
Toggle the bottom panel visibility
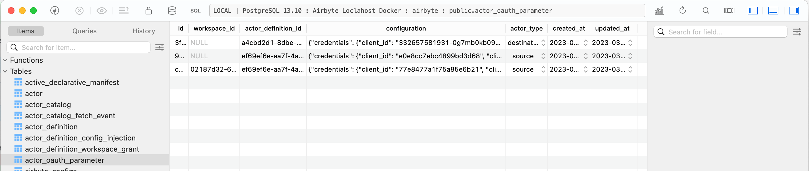pyautogui.click(x=773, y=10)
